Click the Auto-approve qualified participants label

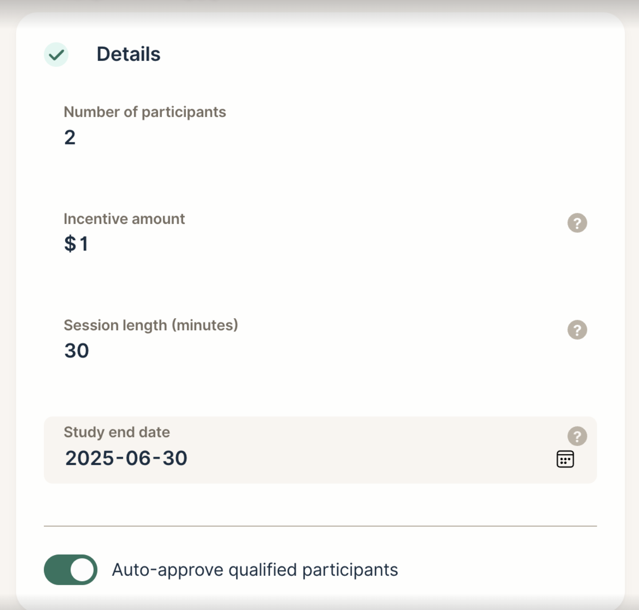[255, 570]
